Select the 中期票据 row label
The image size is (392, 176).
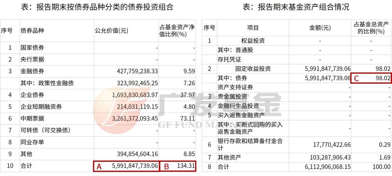[32, 118]
